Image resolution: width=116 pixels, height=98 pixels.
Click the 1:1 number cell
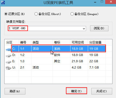pos(22,49)
